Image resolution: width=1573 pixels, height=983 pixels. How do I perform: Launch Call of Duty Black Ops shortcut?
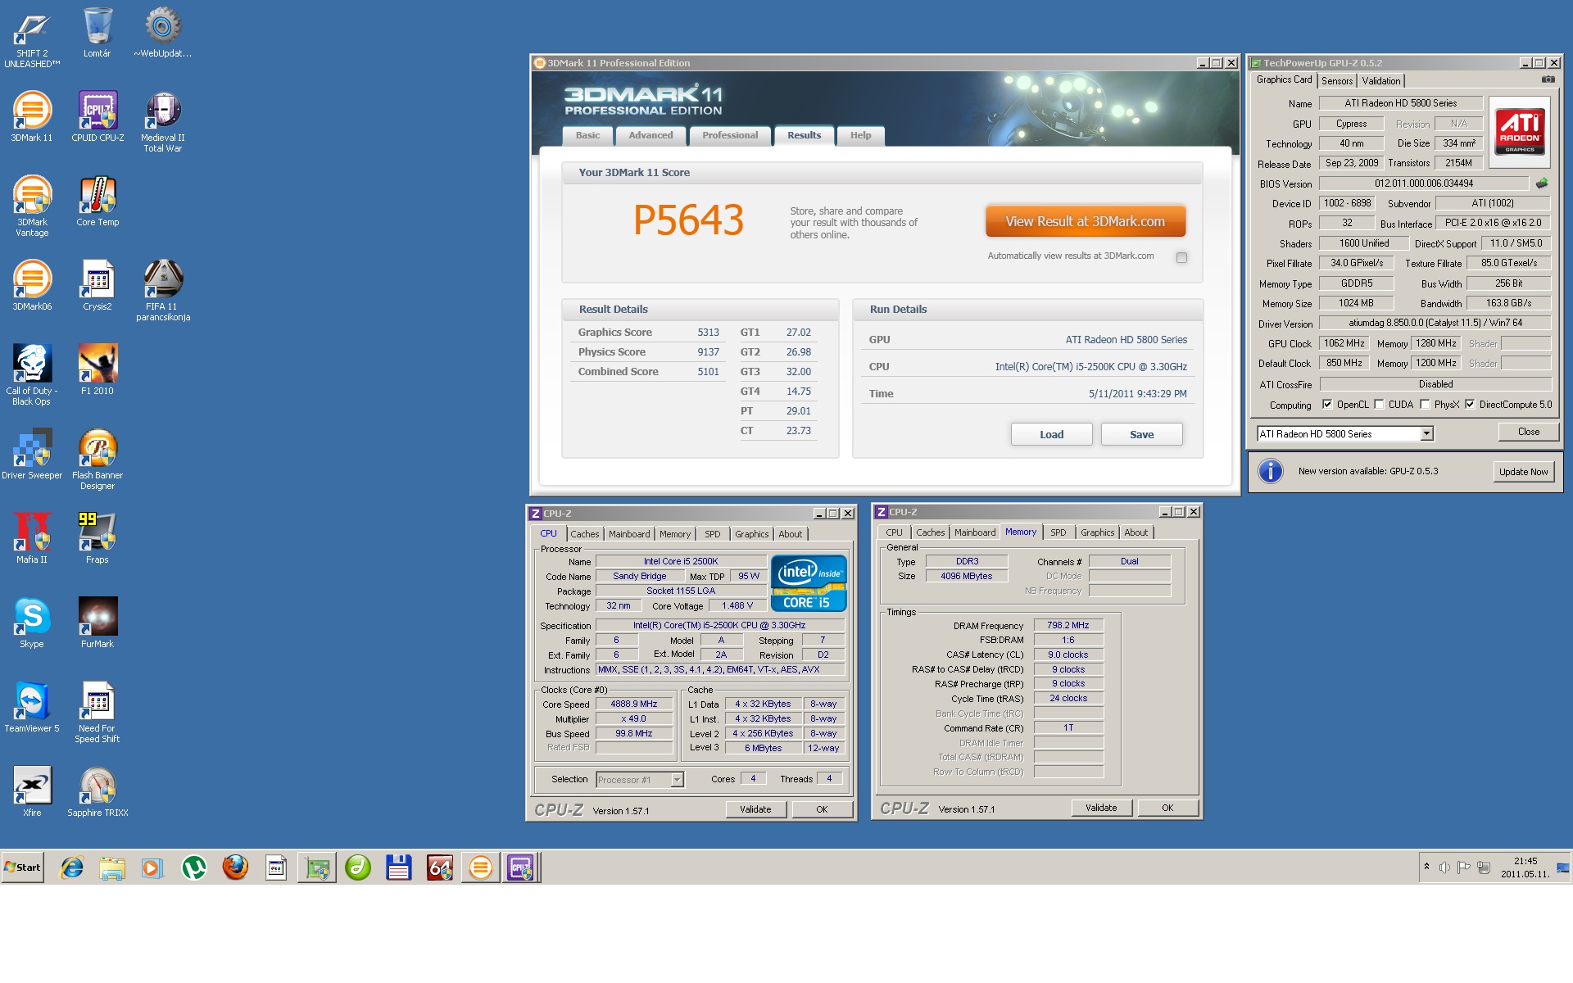click(32, 375)
